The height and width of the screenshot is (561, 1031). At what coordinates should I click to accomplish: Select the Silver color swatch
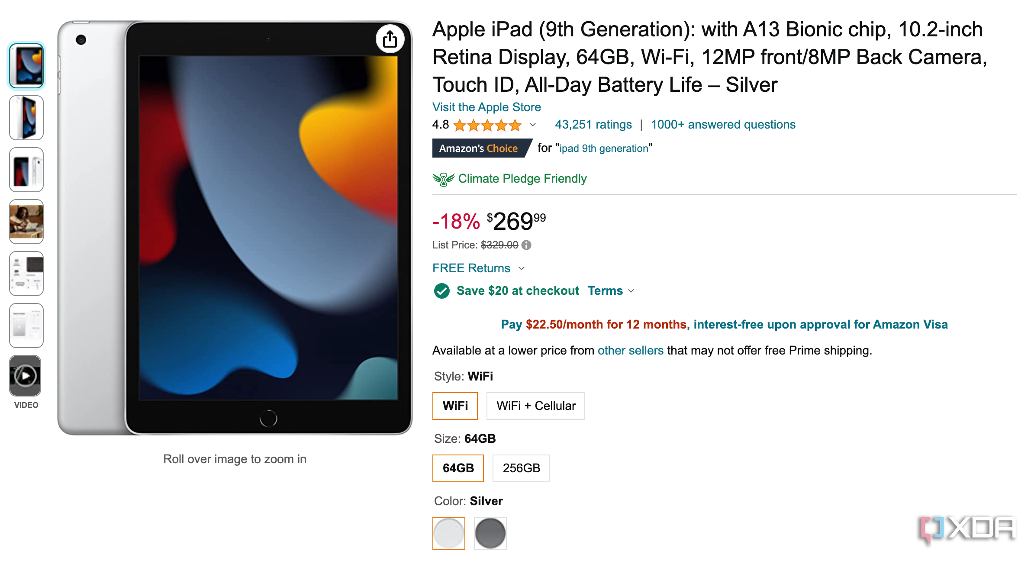(x=448, y=533)
